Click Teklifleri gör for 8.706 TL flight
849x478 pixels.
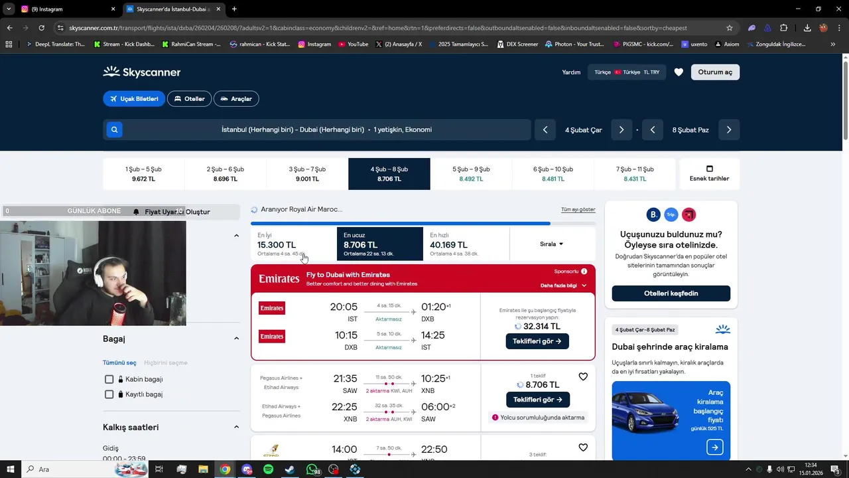538,400
